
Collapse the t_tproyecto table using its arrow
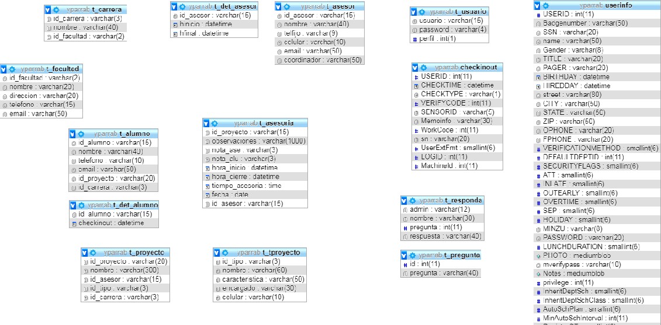(217, 252)
